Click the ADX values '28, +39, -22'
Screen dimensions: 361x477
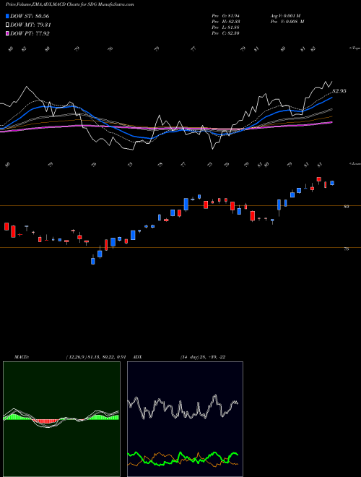click(x=212, y=357)
